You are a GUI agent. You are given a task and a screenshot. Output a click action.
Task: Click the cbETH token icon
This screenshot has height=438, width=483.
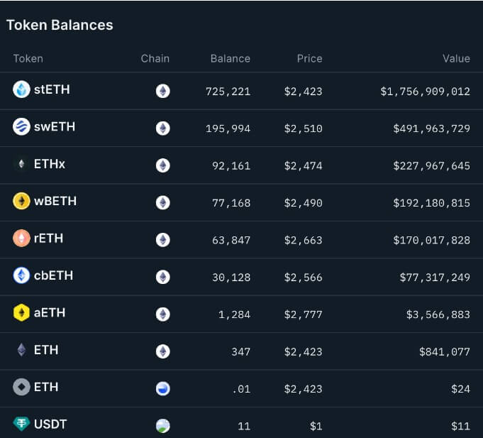pyautogui.click(x=21, y=275)
